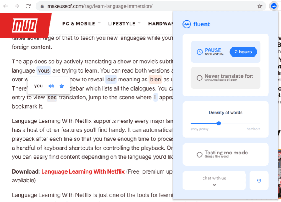Click translated word 'vous'
This screenshot has width=281, height=202.
click(x=44, y=70)
